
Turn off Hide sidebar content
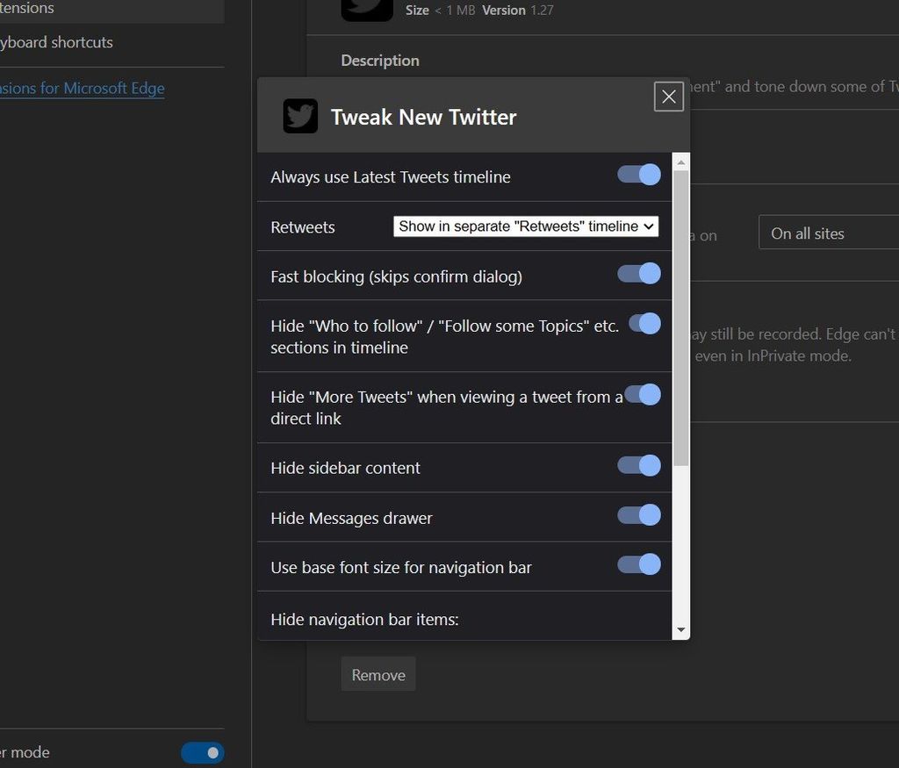pos(637,466)
